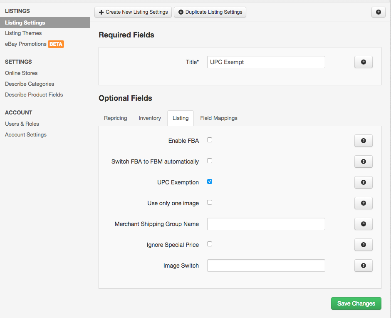The height and width of the screenshot is (318, 391).
Task: Toggle Switch FBA to FBM automatically
Action: (210, 161)
